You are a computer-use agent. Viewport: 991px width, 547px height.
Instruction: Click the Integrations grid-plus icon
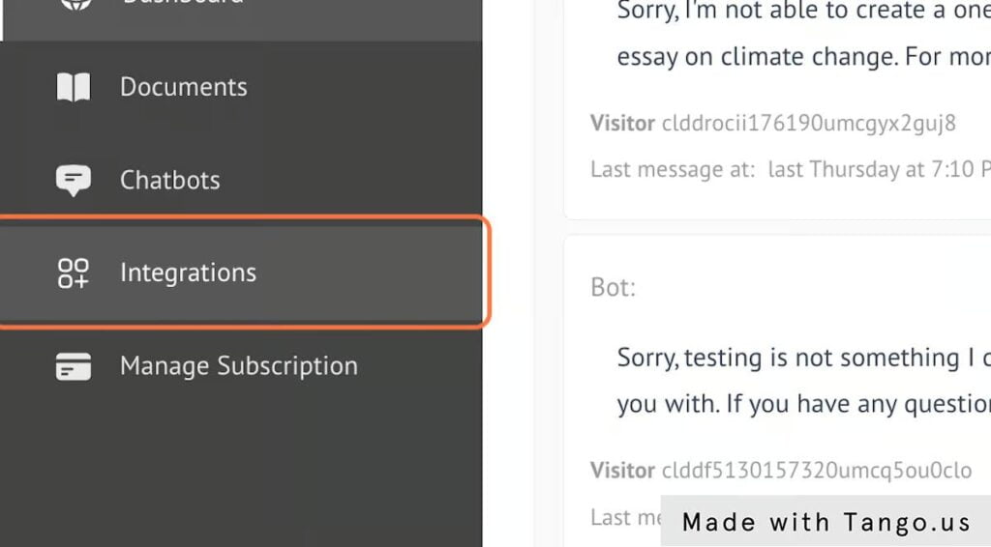74,273
